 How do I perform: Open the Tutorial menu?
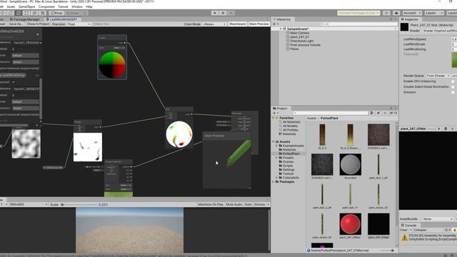63,6
